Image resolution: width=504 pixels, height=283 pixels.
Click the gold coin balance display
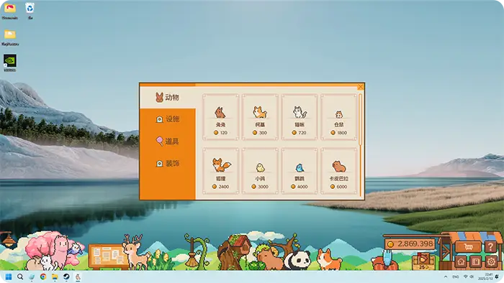[x=410, y=244]
